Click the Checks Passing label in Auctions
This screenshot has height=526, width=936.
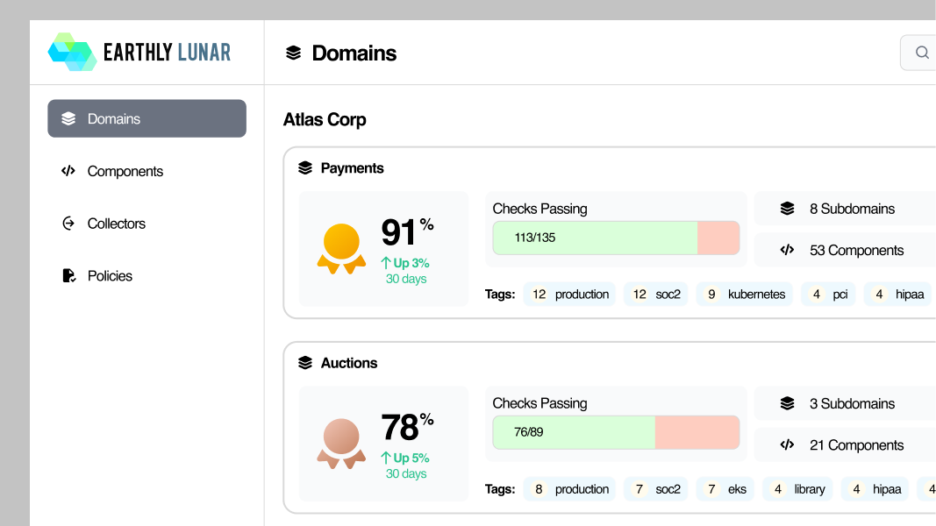[x=539, y=403]
